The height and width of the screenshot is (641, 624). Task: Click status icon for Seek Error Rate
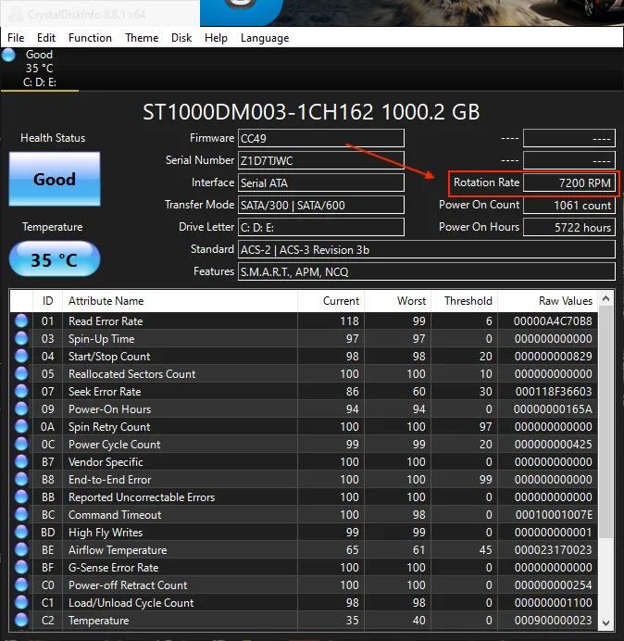(21, 392)
